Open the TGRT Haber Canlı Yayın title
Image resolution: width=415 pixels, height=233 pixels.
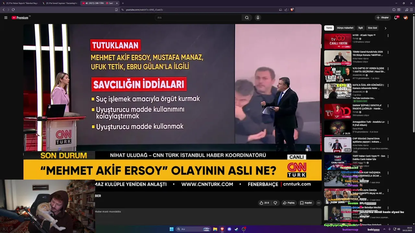pyautogui.click(x=369, y=157)
